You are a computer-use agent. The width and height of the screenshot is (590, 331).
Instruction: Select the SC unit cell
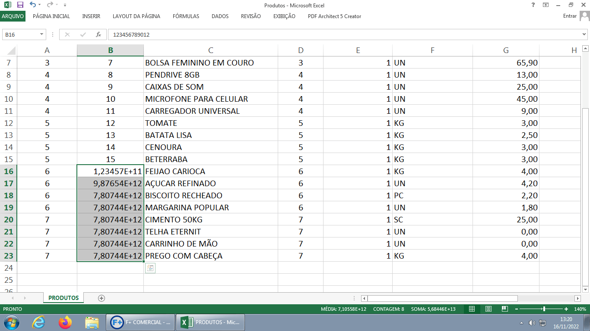click(432, 219)
